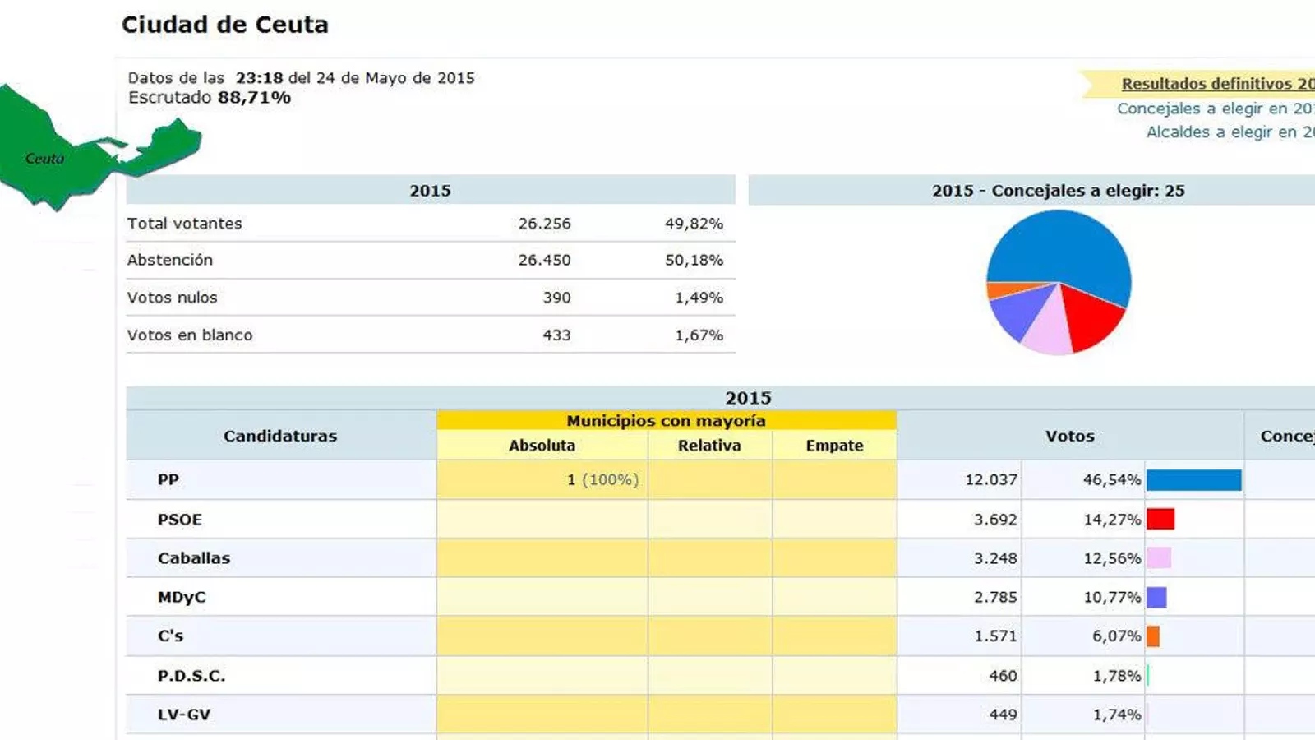Image resolution: width=1315 pixels, height=740 pixels.
Task: Click the Ciudad de Ceuta page title
Action: [225, 25]
